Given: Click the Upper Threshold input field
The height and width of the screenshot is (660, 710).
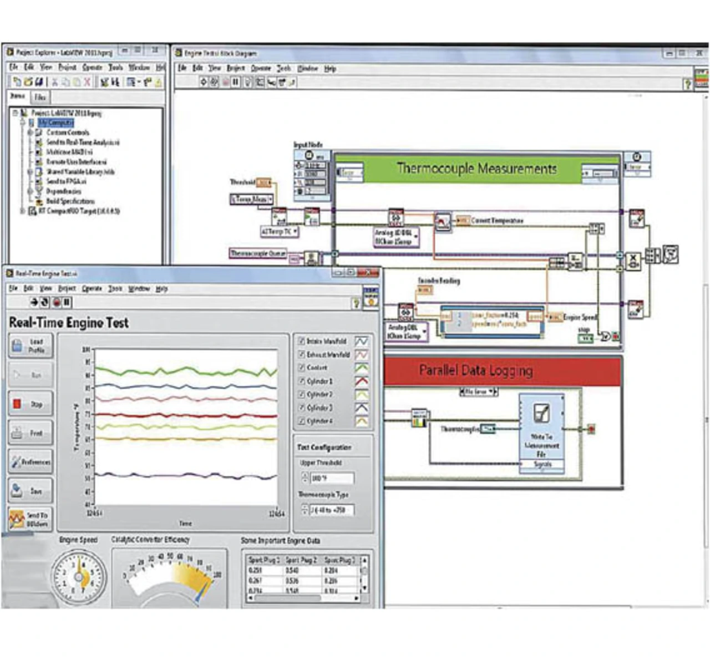Looking at the screenshot, I should 331,478.
